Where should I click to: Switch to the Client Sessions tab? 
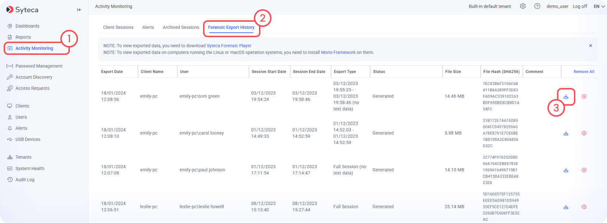(118, 27)
